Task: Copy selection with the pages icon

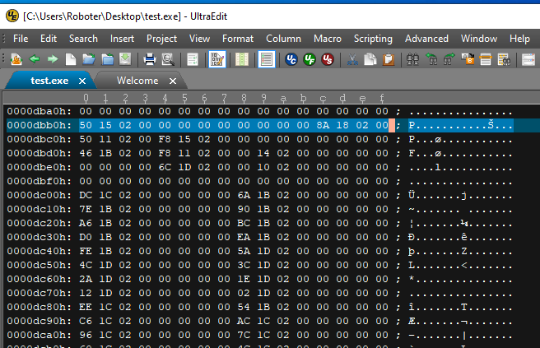Action: 370,59
